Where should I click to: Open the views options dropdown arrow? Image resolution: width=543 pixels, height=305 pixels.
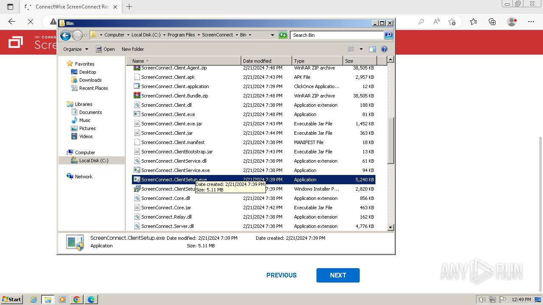(x=361, y=49)
